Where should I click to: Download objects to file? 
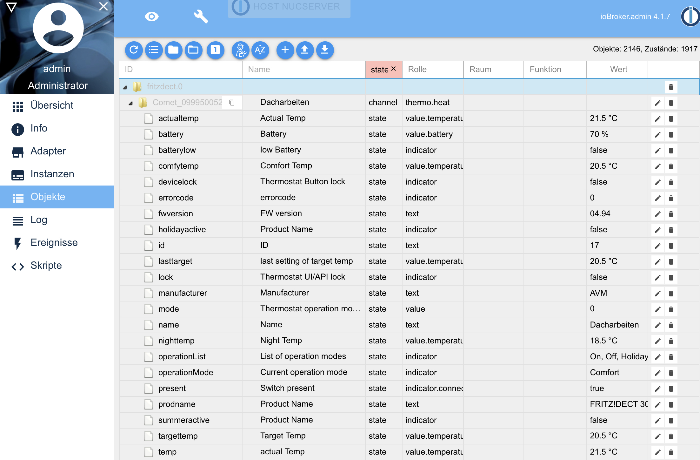(x=325, y=50)
